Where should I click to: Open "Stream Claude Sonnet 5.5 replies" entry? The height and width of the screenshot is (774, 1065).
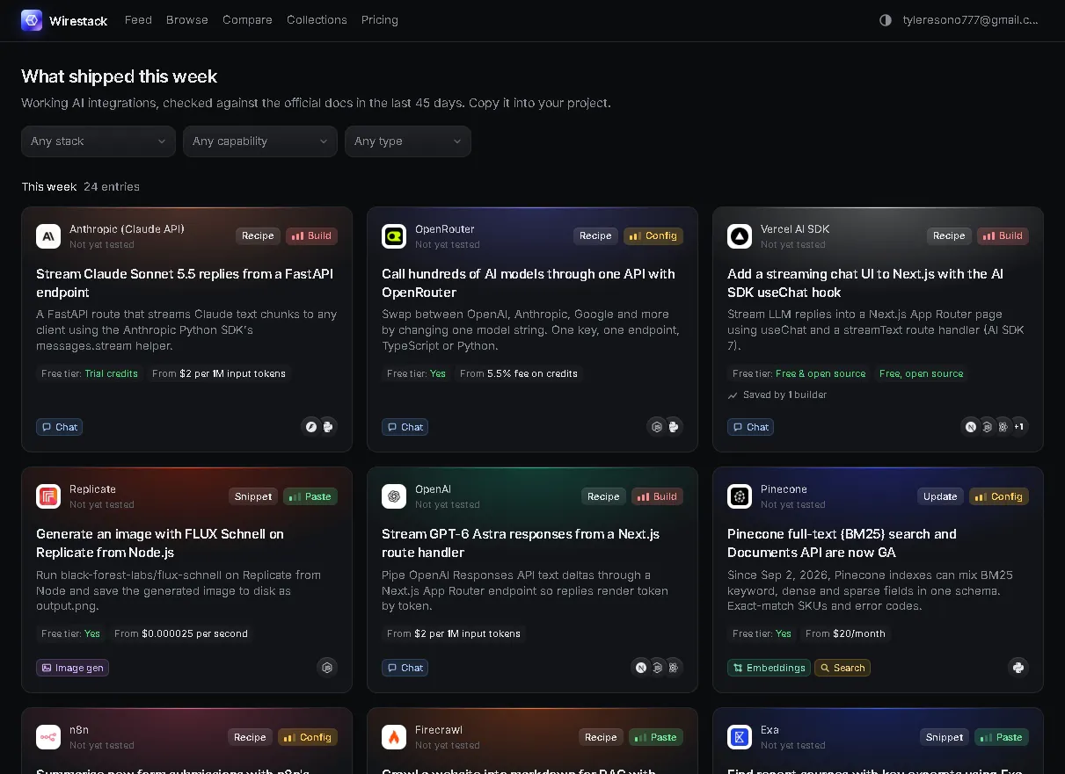click(185, 283)
